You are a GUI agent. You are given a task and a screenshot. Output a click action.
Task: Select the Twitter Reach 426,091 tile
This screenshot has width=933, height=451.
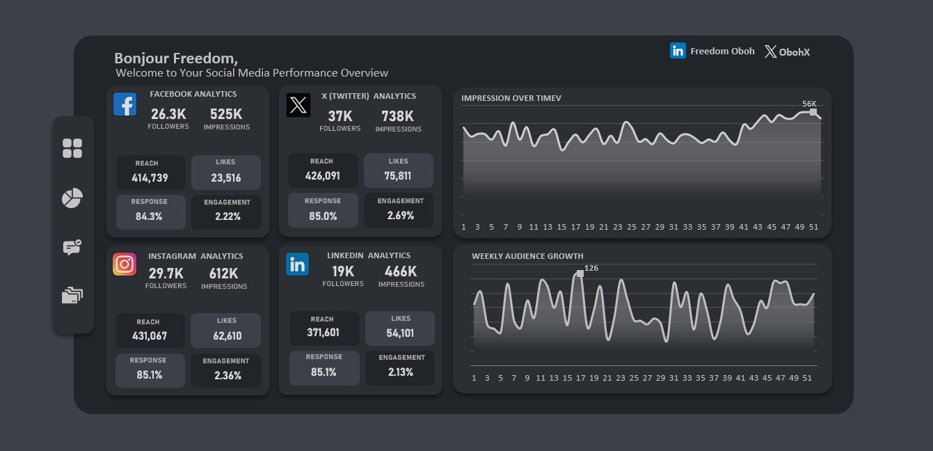tap(324, 171)
